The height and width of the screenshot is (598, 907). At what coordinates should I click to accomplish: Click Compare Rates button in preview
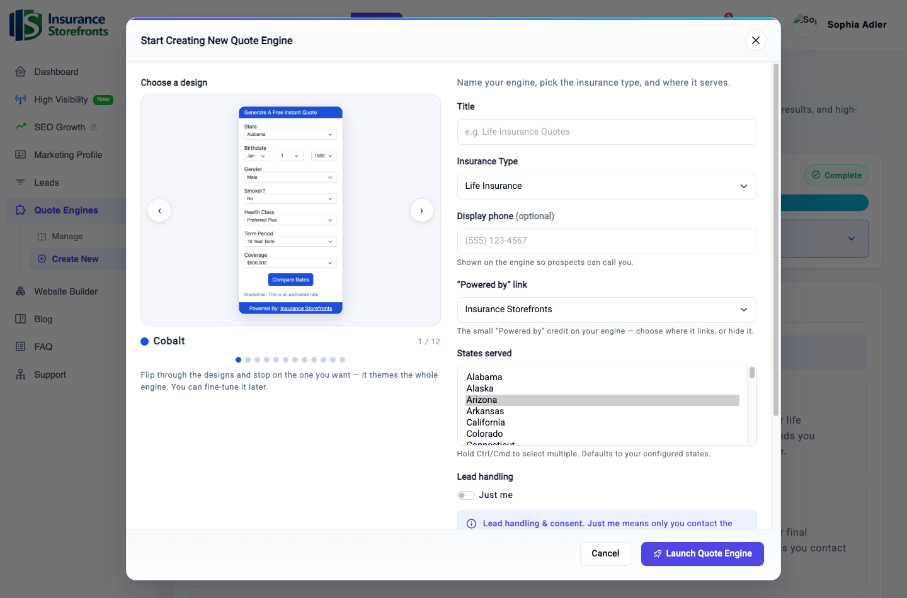point(290,279)
